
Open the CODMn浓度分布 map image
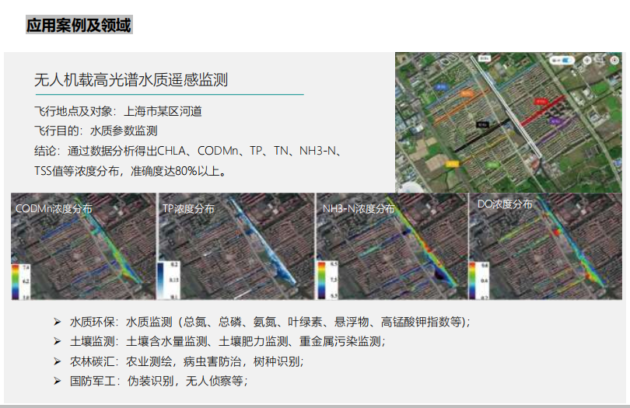pos(83,246)
